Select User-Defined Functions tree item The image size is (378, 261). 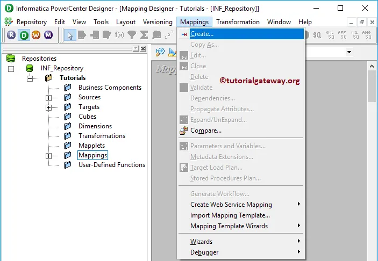pos(112,165)
